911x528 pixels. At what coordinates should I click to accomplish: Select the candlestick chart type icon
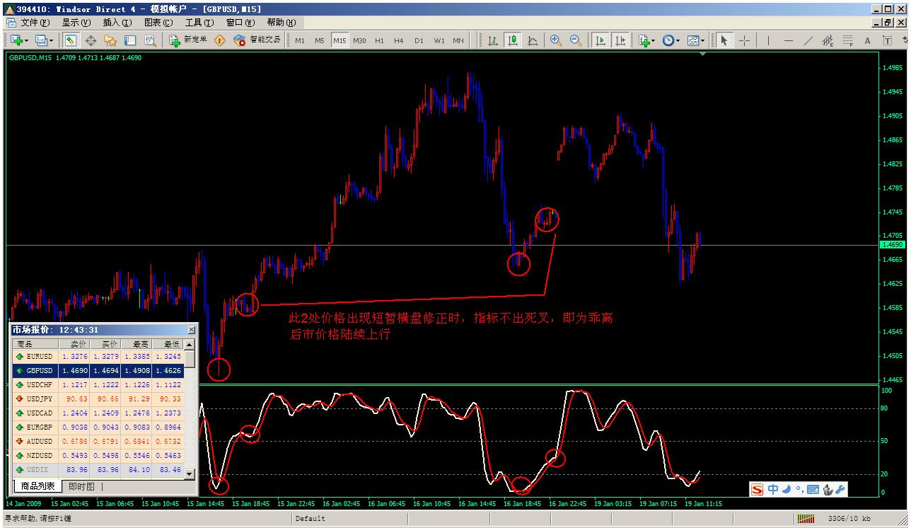click(511, 40)
